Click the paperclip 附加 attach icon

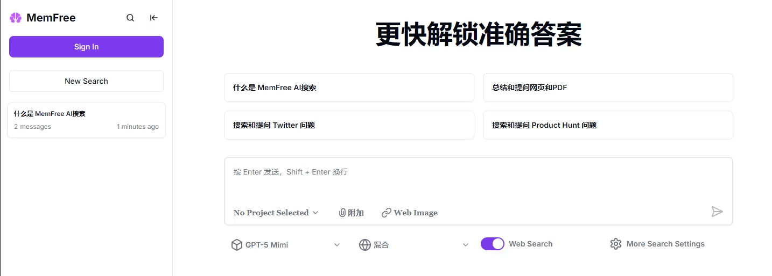coord(342,213)
